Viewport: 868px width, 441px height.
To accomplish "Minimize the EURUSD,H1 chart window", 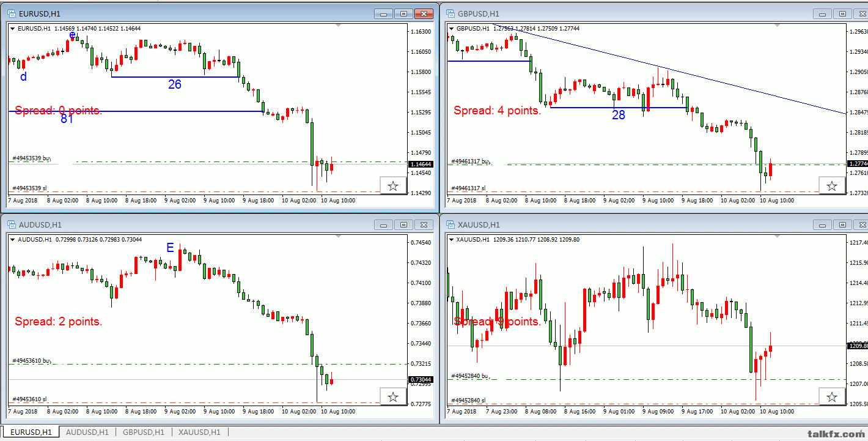I will 384,13.
